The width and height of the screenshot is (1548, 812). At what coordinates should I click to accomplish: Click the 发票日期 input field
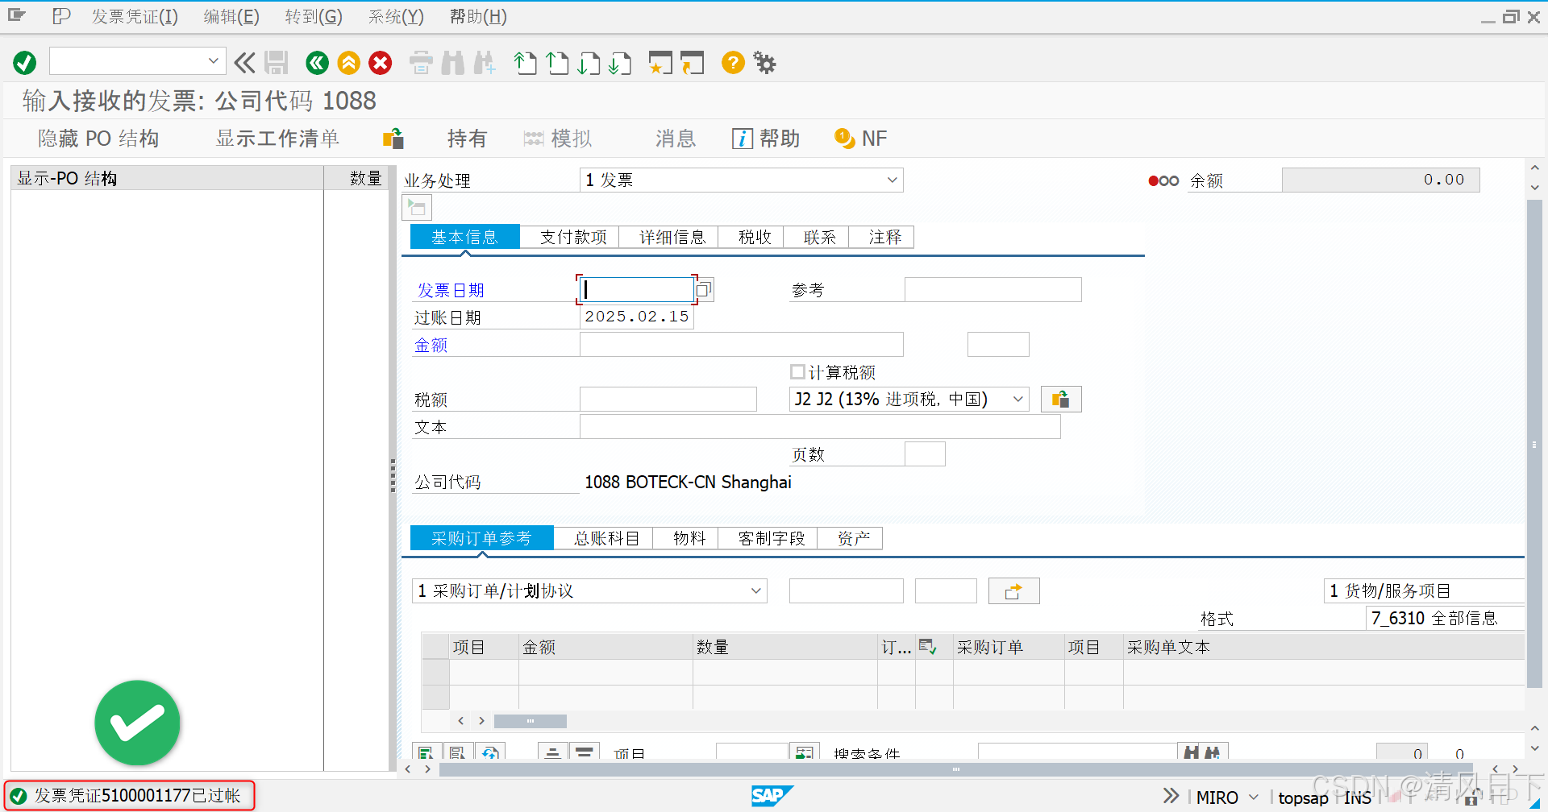point(636,289)
